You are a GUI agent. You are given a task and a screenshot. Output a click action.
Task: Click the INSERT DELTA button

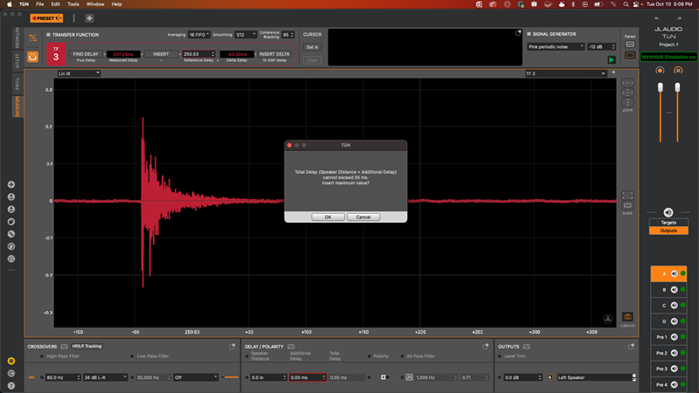(274, 54)
